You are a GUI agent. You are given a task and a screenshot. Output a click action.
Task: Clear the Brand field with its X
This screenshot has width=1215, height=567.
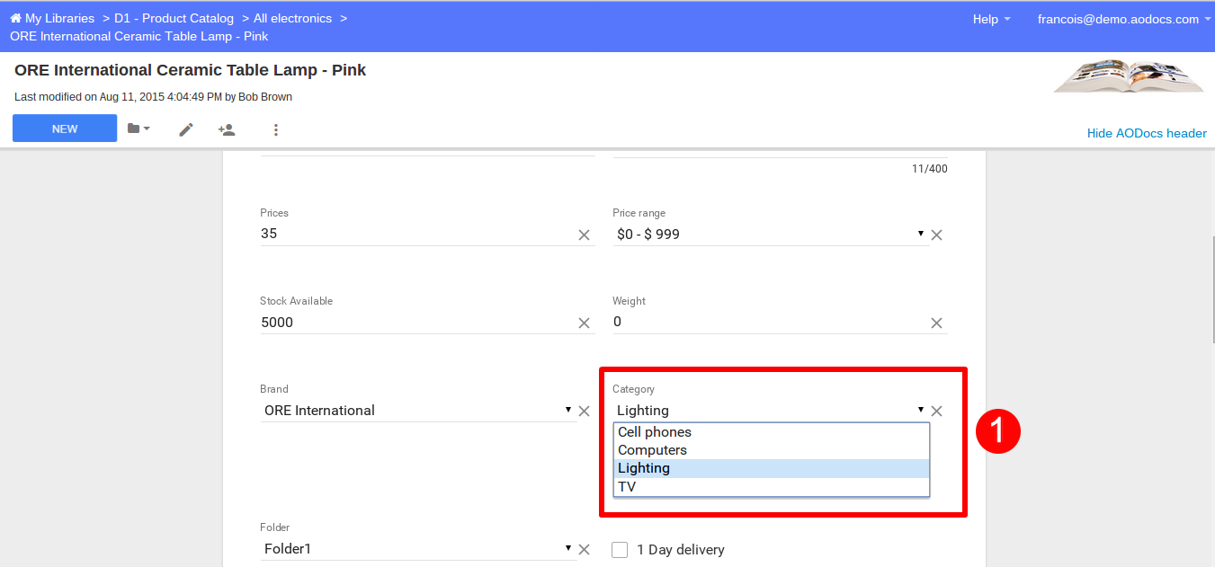tap(584, 411)
